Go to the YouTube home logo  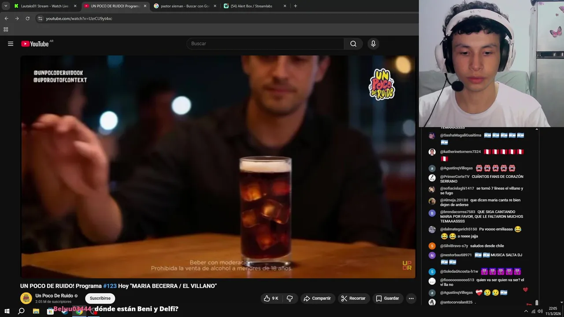pyautogui.click(x=35, y=44)
